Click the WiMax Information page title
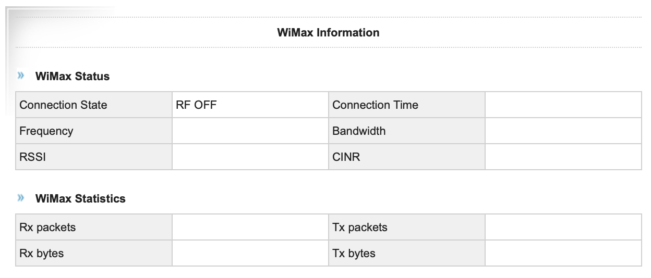This screenshot has height=278, width=651. [328, 33]
